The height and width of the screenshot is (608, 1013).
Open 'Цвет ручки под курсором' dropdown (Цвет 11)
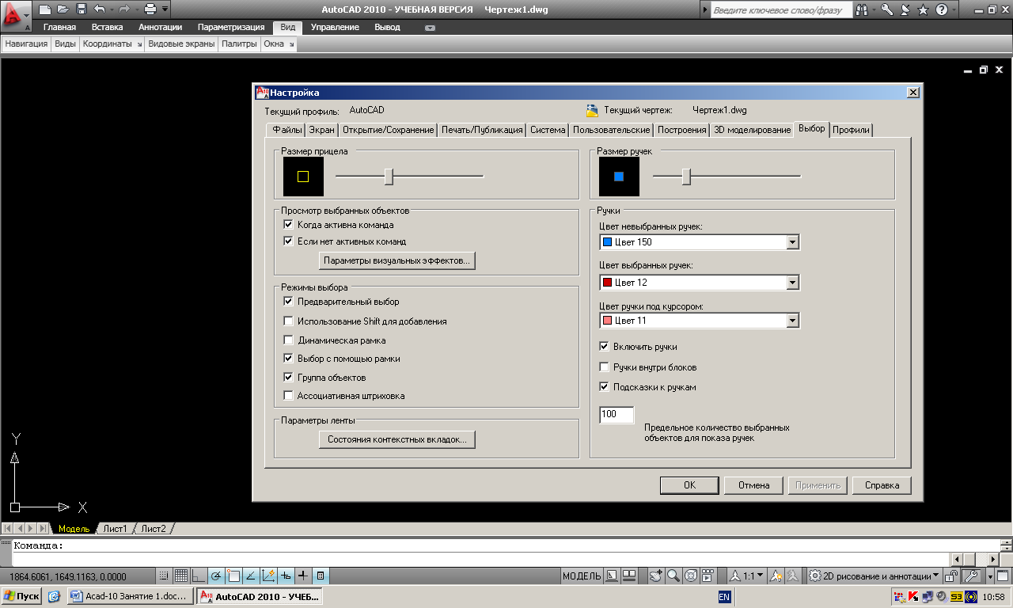point(700,321)
